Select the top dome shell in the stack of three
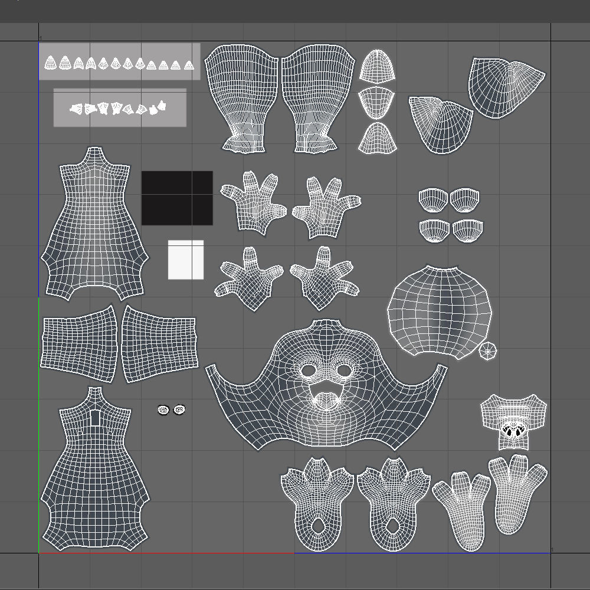Viewport: 590px width, 590px height. click(377, 65)
